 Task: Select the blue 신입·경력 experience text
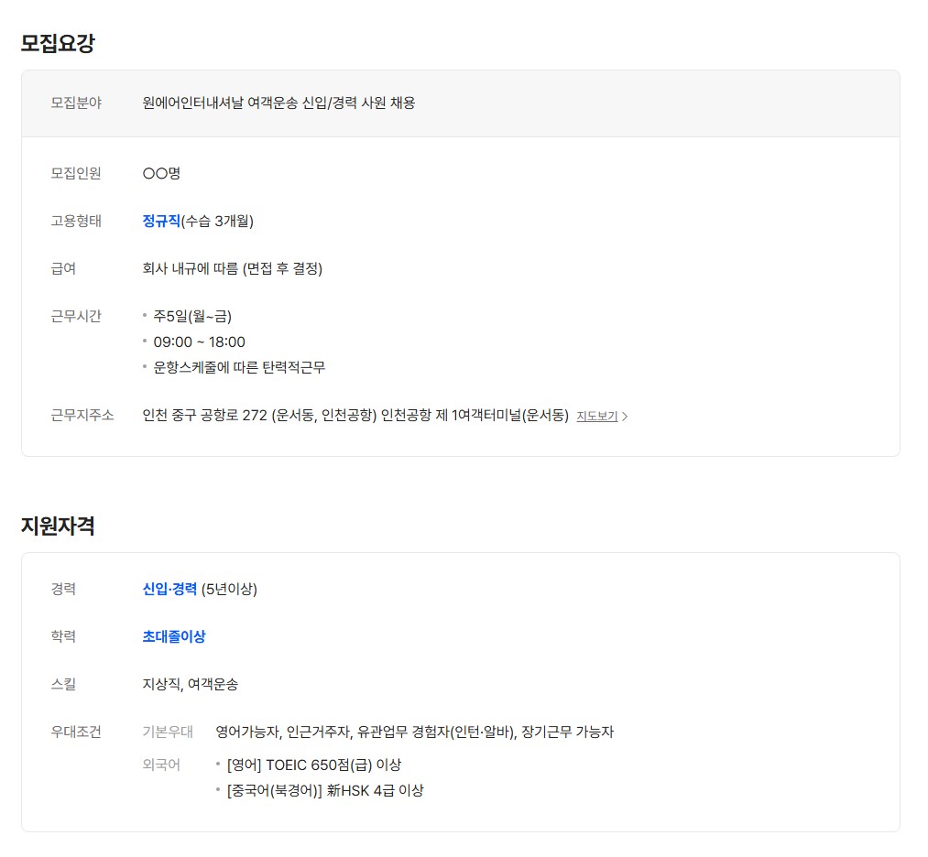click(x=169, y=589)
